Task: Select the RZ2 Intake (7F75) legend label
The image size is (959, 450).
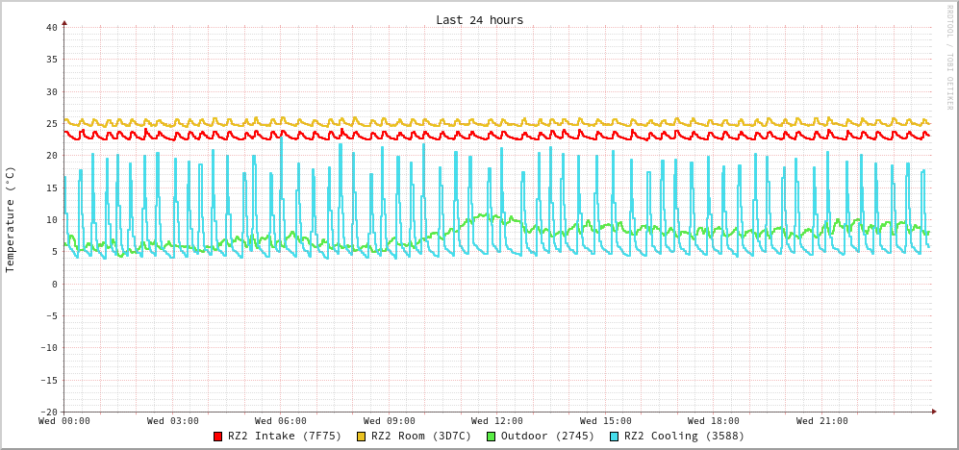Action: pos(285,436)
